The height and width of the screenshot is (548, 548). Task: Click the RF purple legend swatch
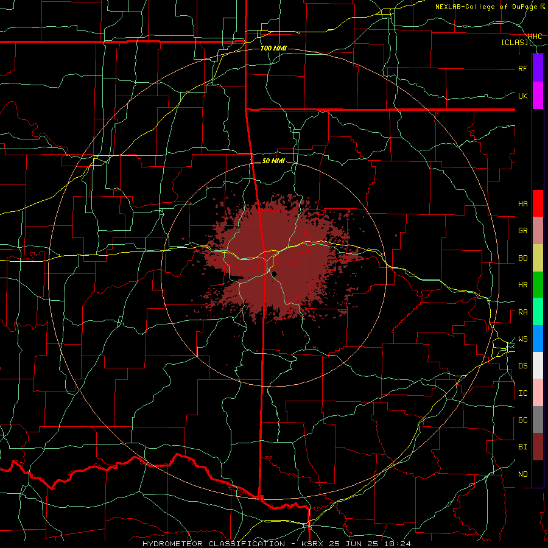(538, 68)
